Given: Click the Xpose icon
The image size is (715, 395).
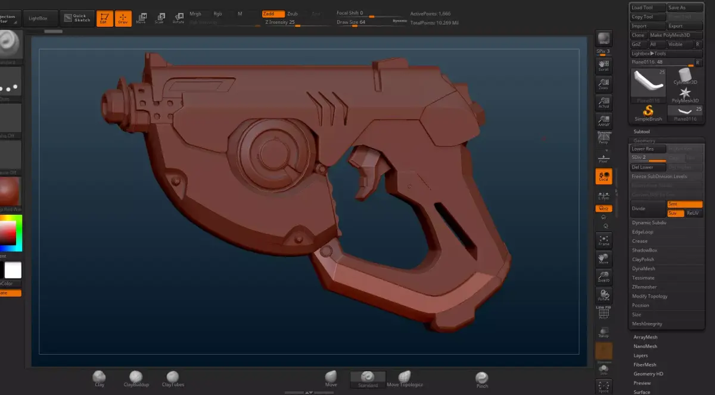Looking at the screenshot, I should click(604, 387).
